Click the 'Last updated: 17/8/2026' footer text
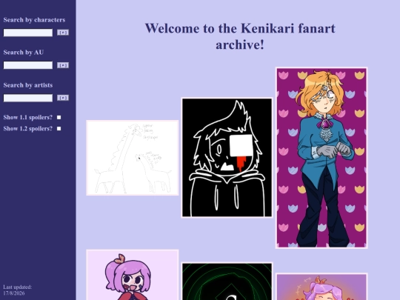400x300 pixels. pos(18,290)
